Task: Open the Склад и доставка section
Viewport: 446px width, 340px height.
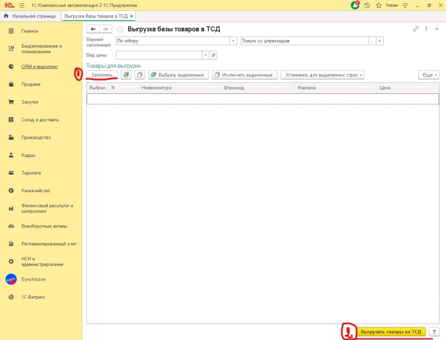Action: (40, 120)
